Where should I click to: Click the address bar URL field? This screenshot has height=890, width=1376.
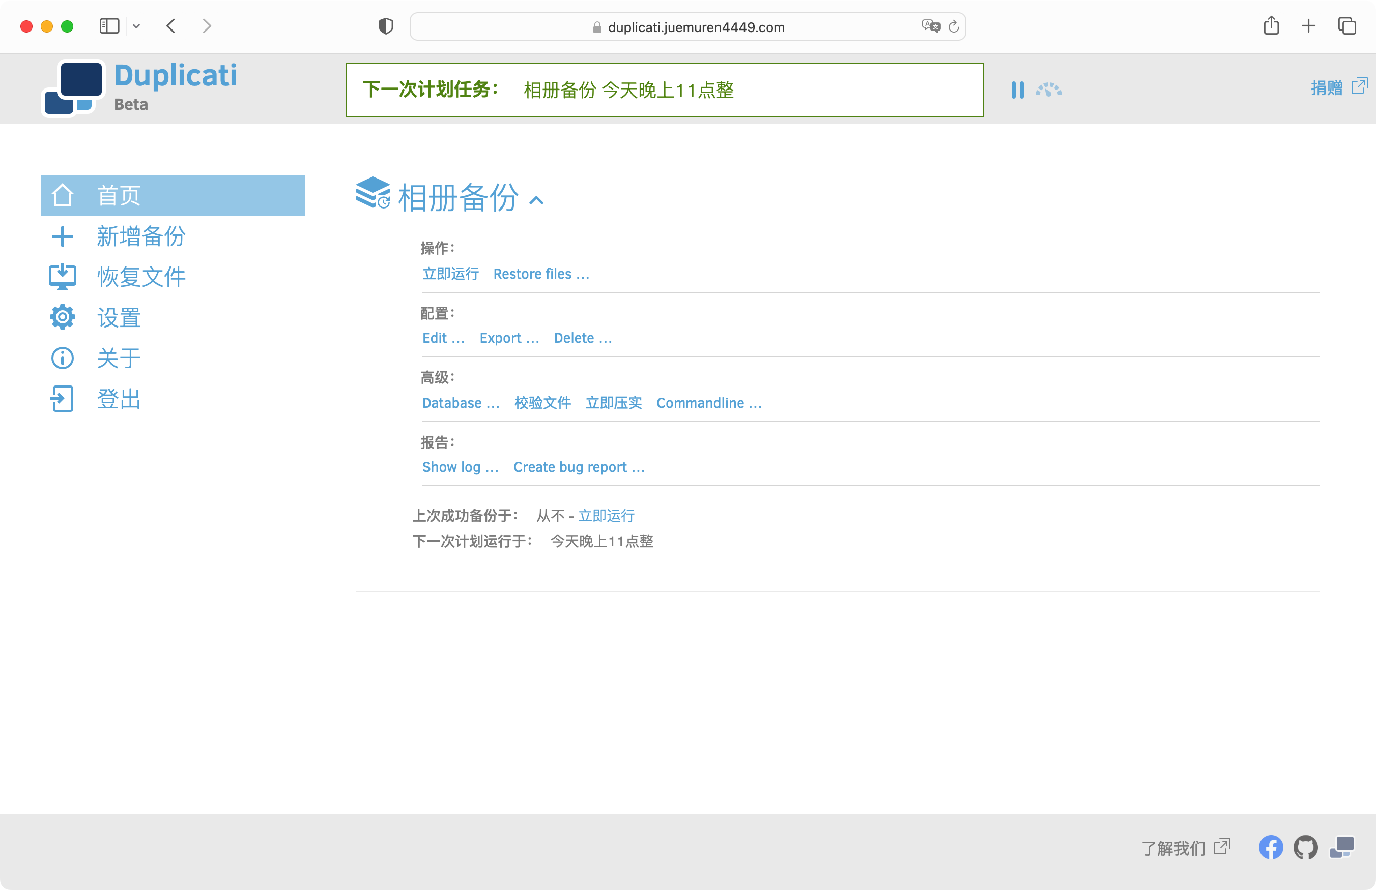[x=687, y=26]
